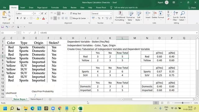Screen dimensions: 199x112
Task: Click the Font Color red A icon
Action: click(44, 18)
